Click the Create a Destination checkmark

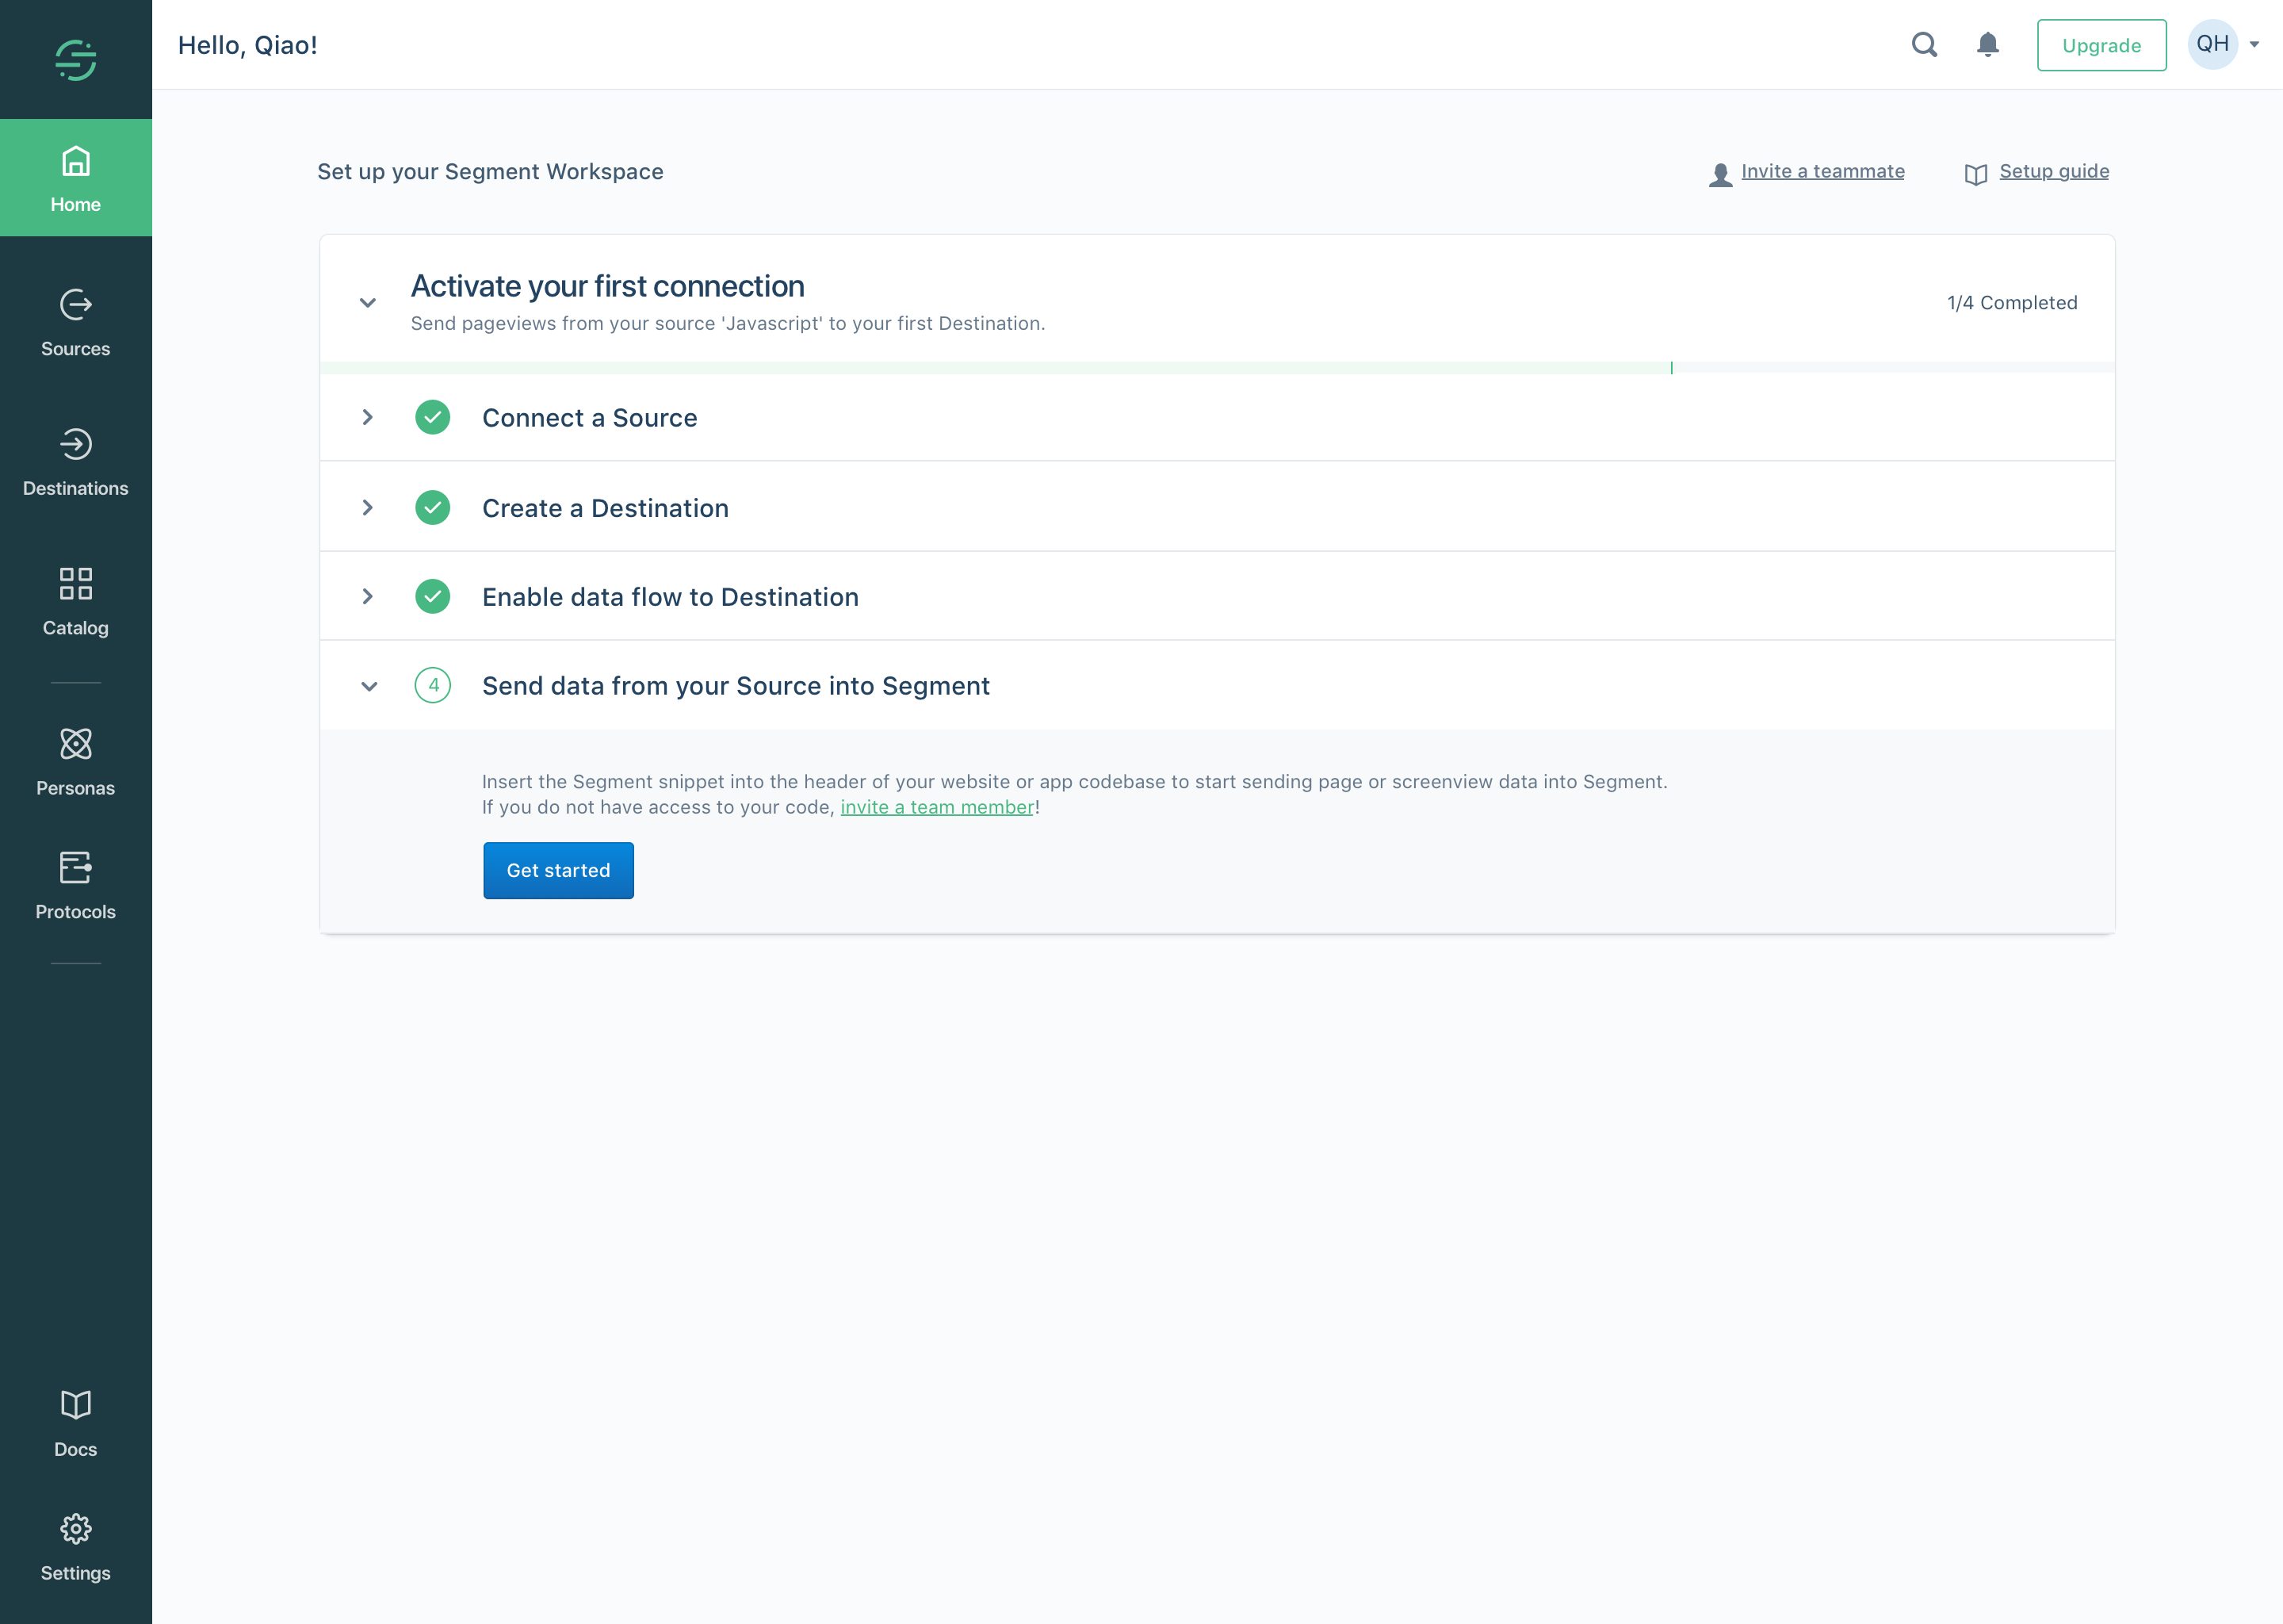[433, 508]
